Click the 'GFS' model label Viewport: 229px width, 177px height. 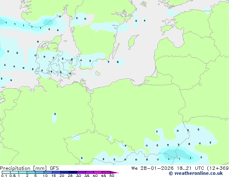[54, 168]
